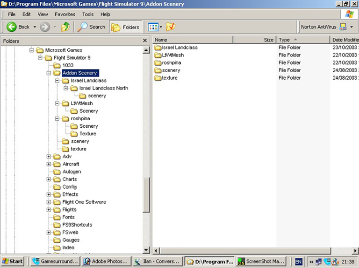Close the Folders pane
Viewport: 359px width, 268px height.
coord(145,41)
